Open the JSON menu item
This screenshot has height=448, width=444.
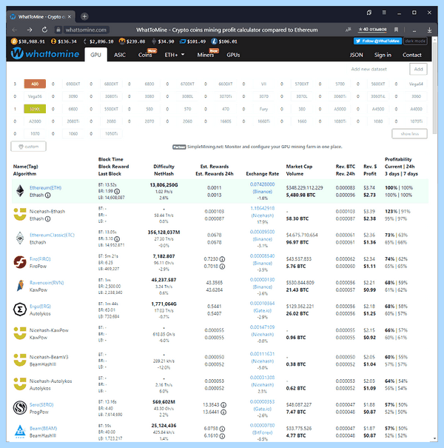pyautogui.click(x=357, y=55)
